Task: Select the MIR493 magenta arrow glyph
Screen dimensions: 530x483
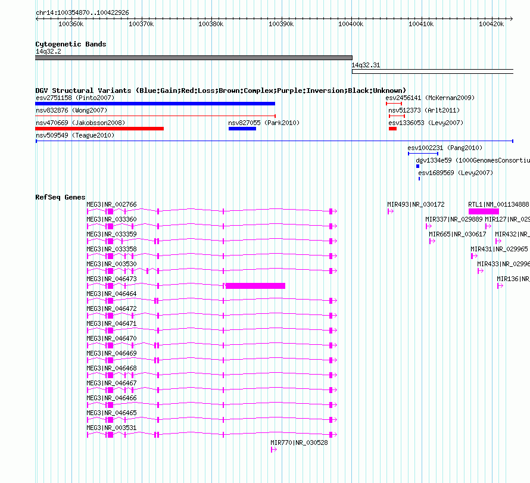Action: click(x=391, y=211)
